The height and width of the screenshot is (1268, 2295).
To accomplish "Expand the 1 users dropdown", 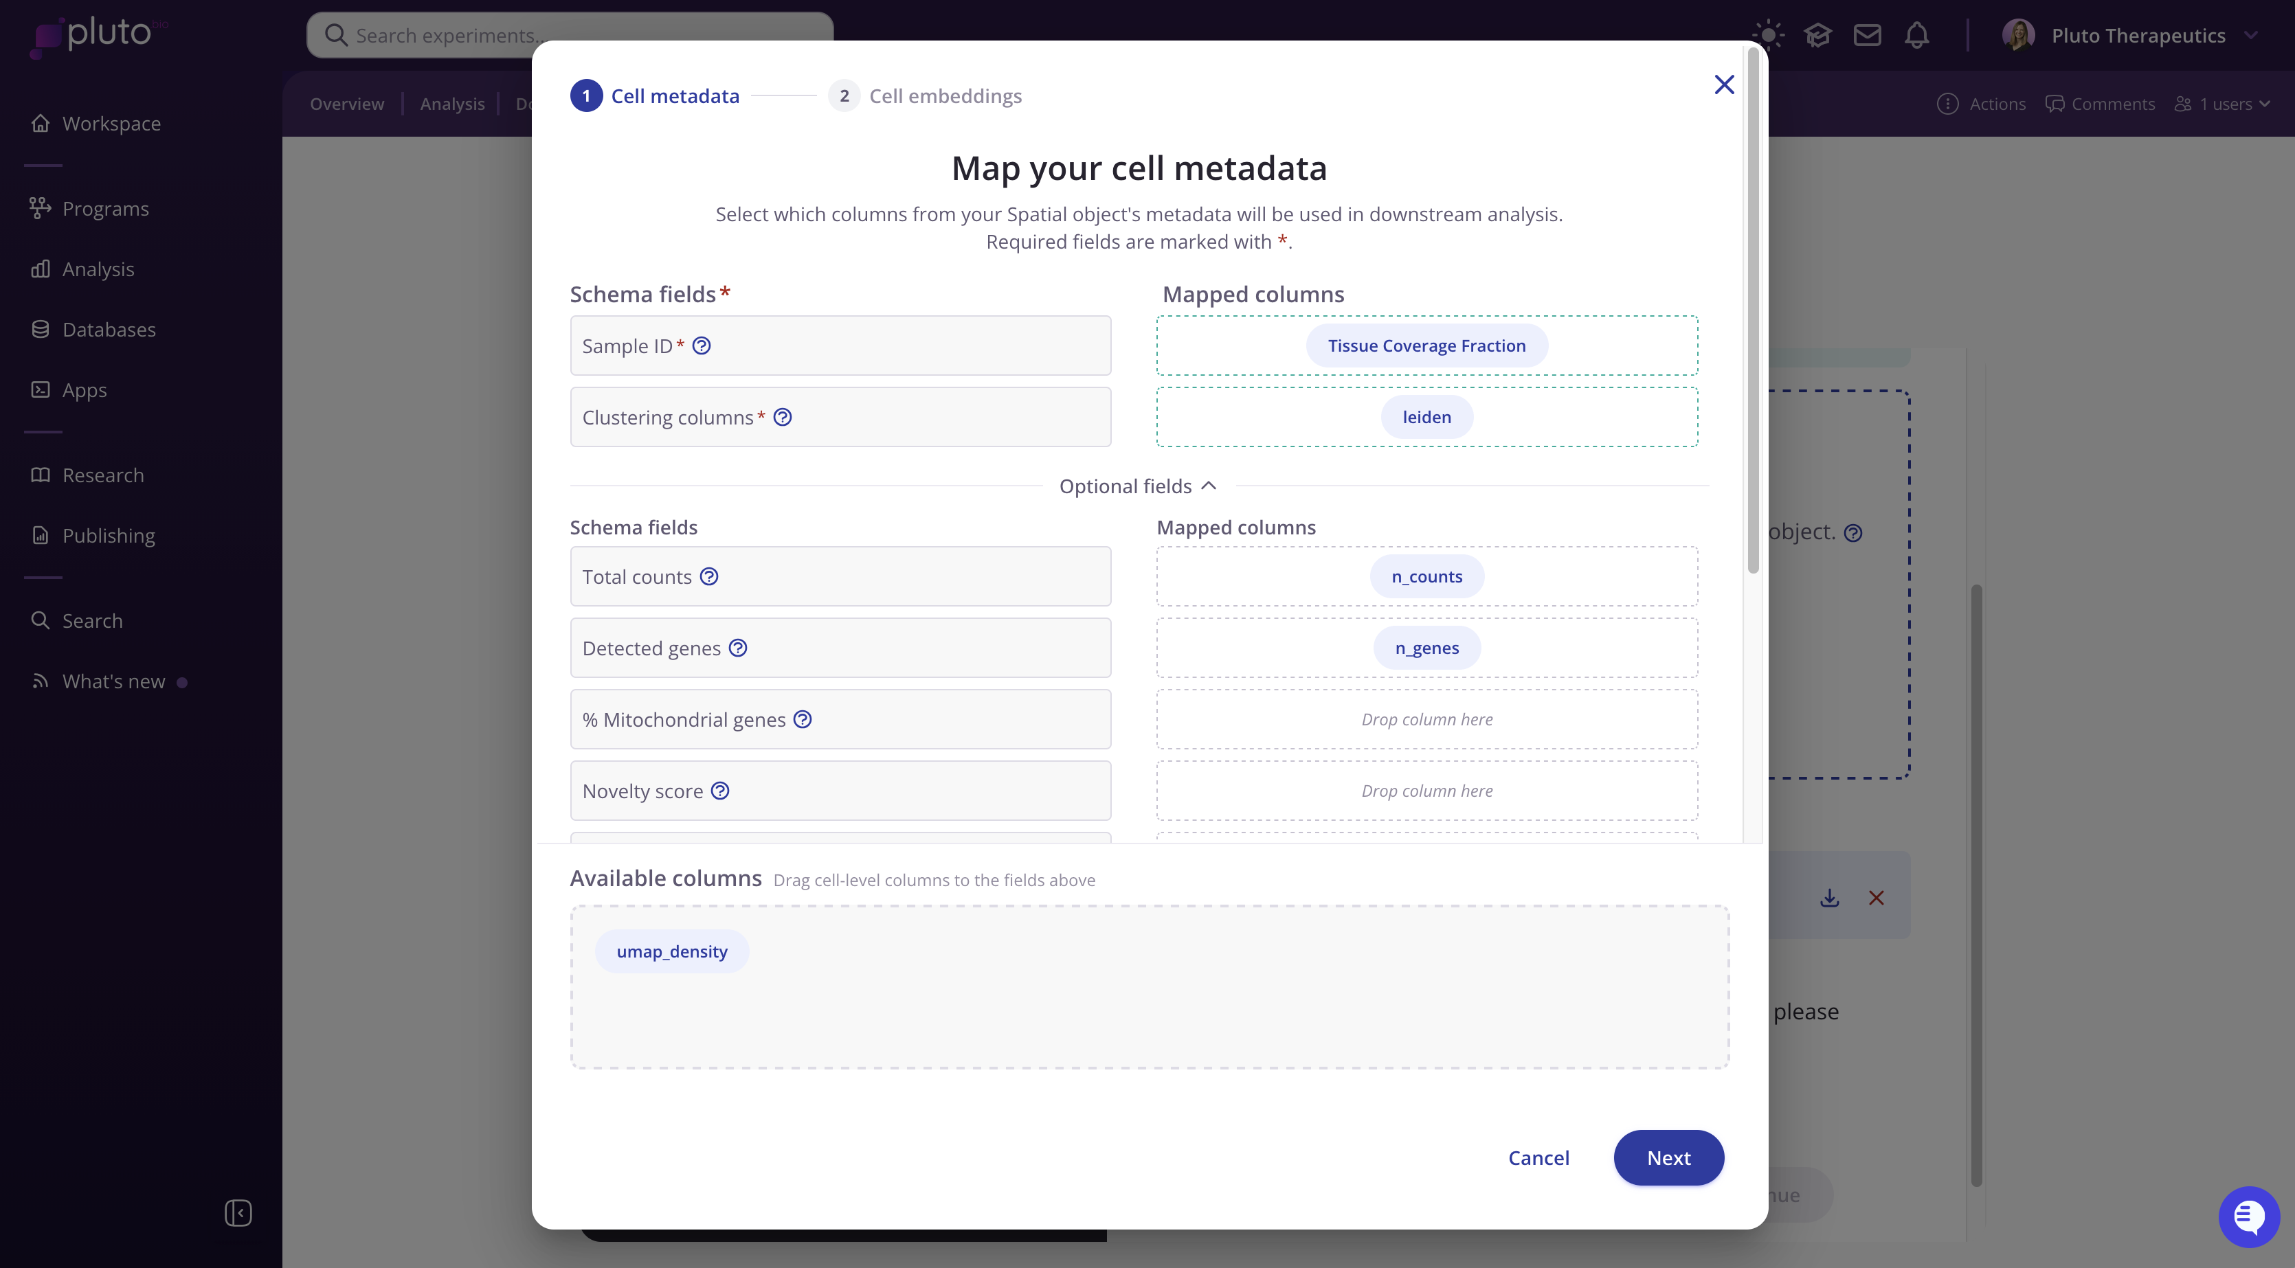I will pyautogui.click(x=2224, y=104).
